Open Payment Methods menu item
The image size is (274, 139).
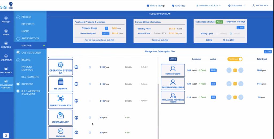[x=27, y=68]
